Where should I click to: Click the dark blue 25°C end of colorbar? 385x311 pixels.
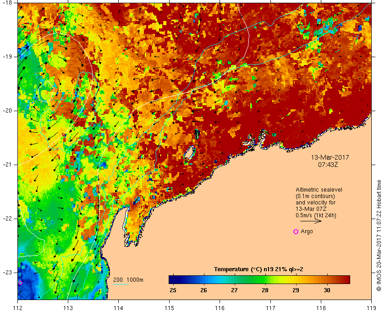coord(173,279)
